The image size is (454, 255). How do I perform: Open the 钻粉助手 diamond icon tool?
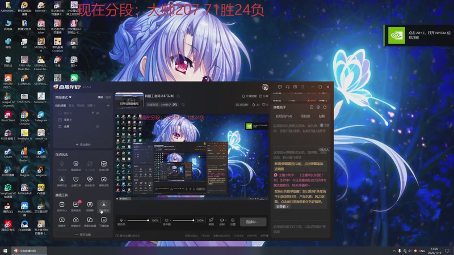(x=90, y=181)
